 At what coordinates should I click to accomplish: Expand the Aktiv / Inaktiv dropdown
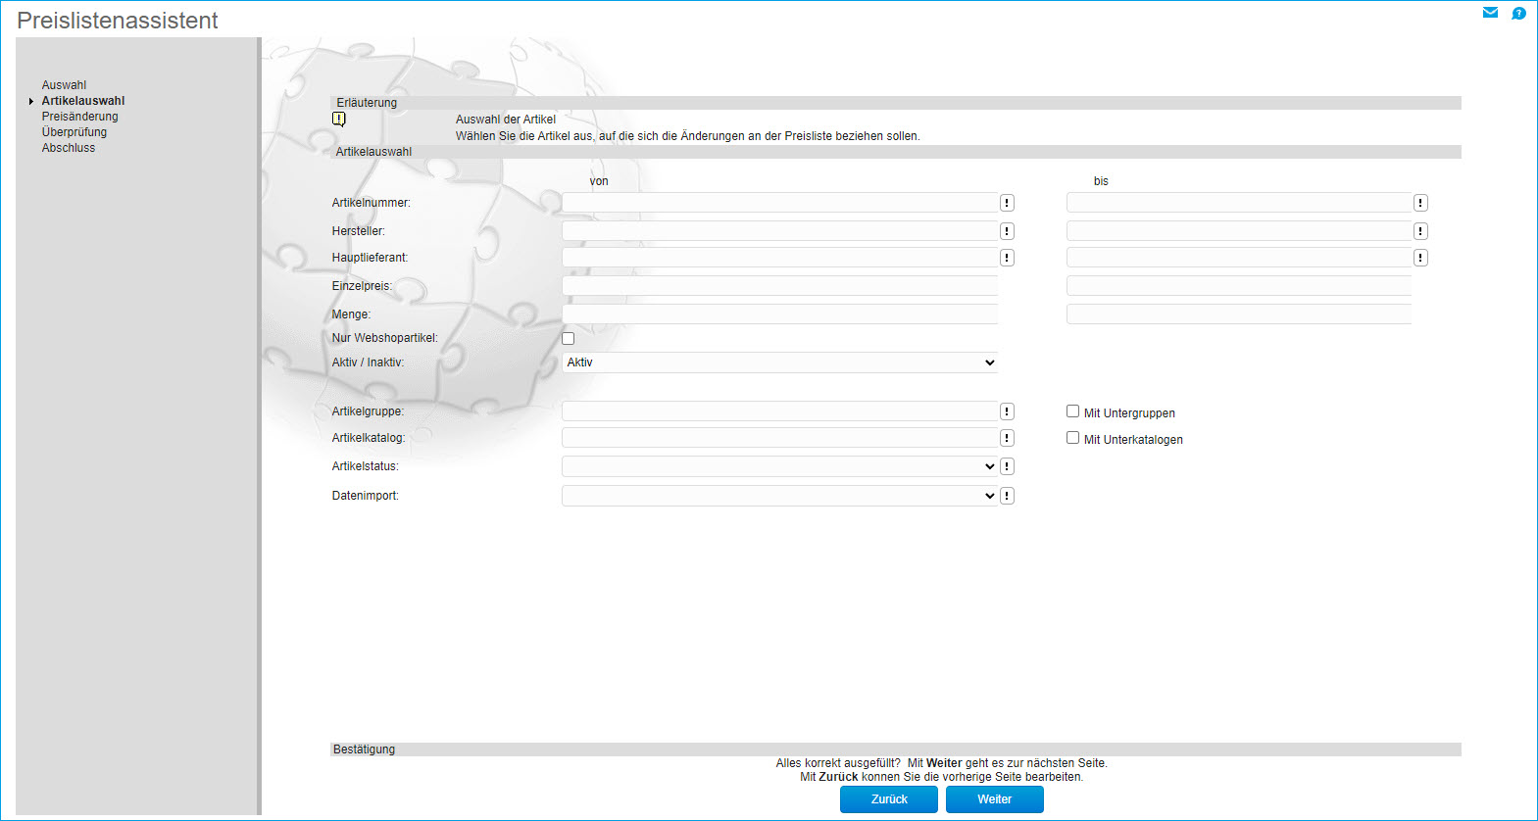click(779, 362)
